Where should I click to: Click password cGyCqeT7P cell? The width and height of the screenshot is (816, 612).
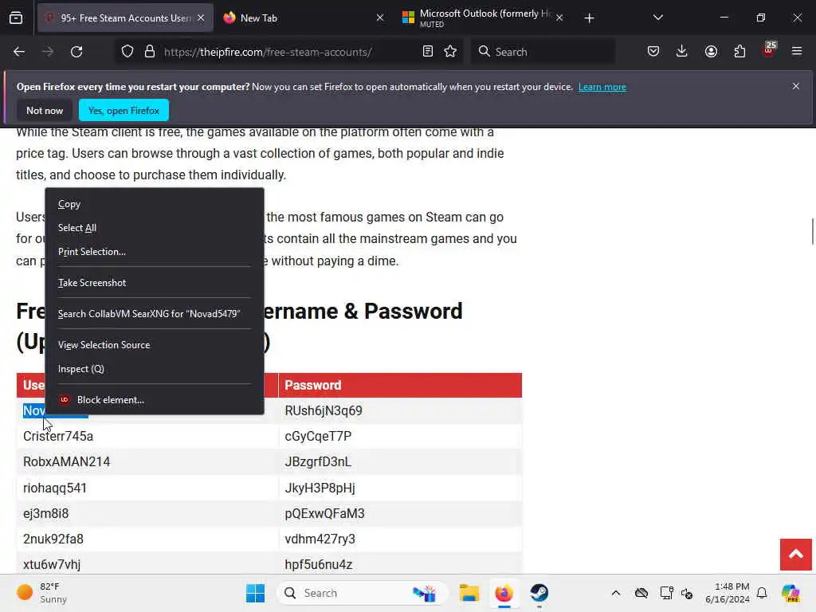click(x=400, y=436)
